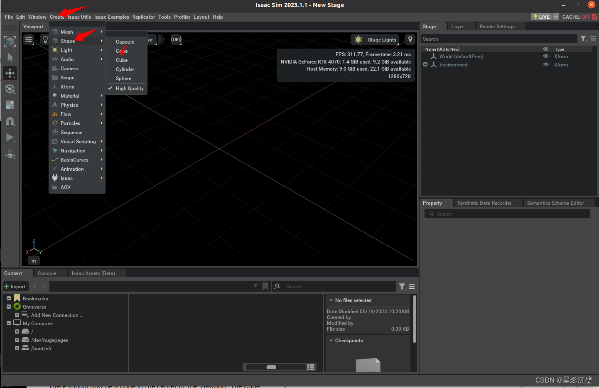Choose Cylinder from Shape submenu
Viewport: 599px width, 388px height.
tap(125, 69)
